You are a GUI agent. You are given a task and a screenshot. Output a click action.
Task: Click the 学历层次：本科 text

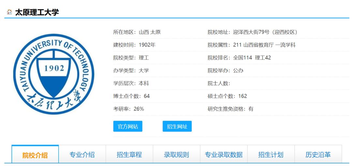(131, 83)
